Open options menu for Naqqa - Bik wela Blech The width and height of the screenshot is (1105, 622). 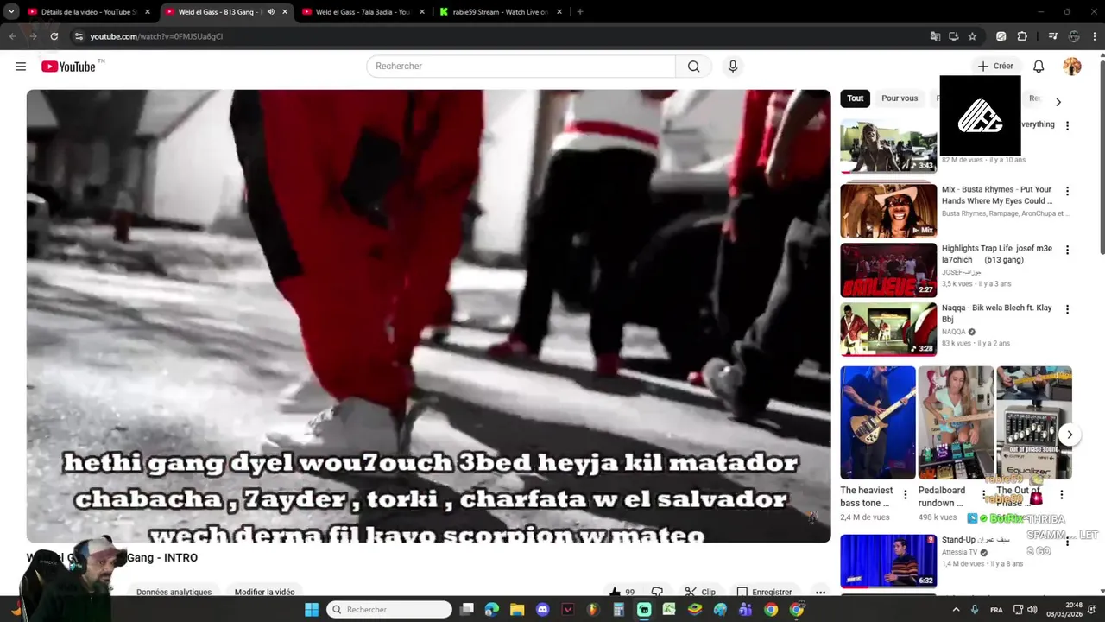click(1067, 309)
